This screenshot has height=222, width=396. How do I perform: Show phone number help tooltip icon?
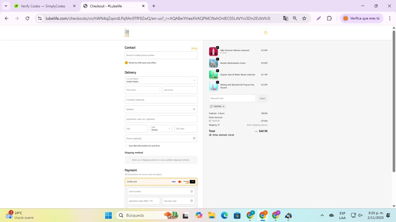194,138
